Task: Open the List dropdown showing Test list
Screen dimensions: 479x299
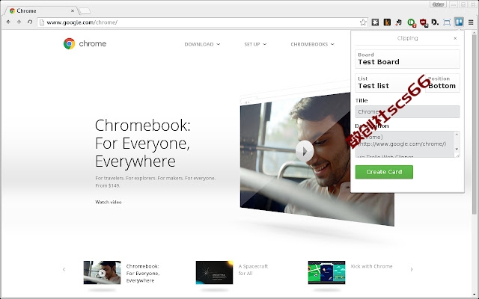Action: 390,83
